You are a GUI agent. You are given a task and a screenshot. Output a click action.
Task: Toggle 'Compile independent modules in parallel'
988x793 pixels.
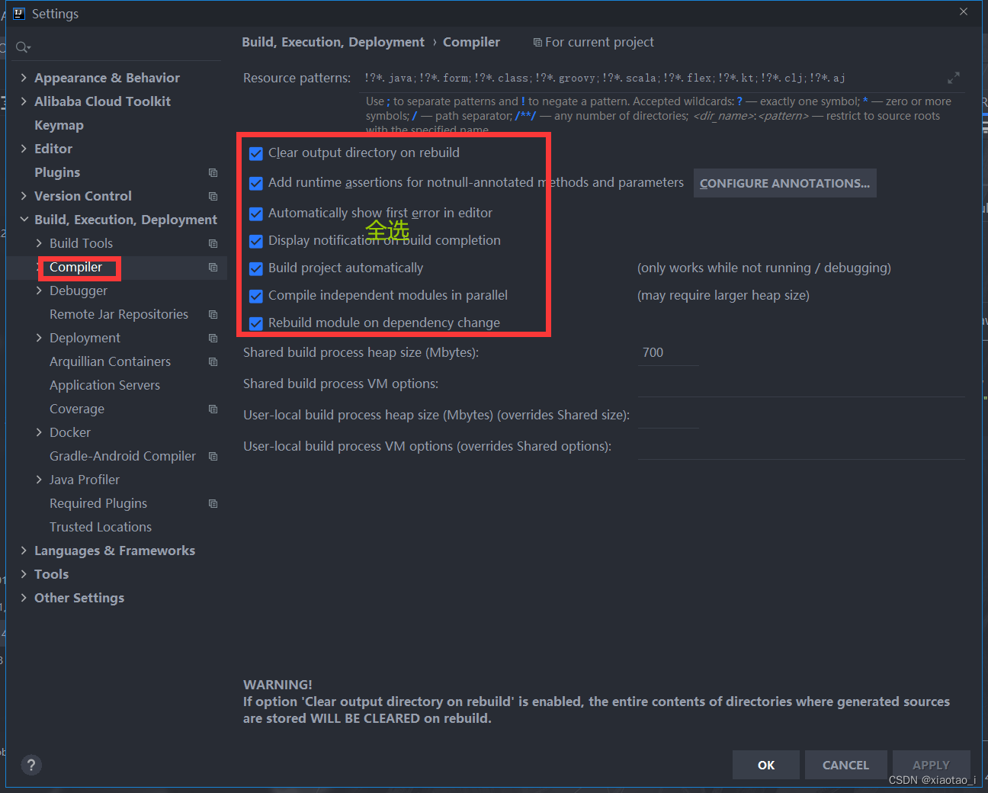[255, 296]
